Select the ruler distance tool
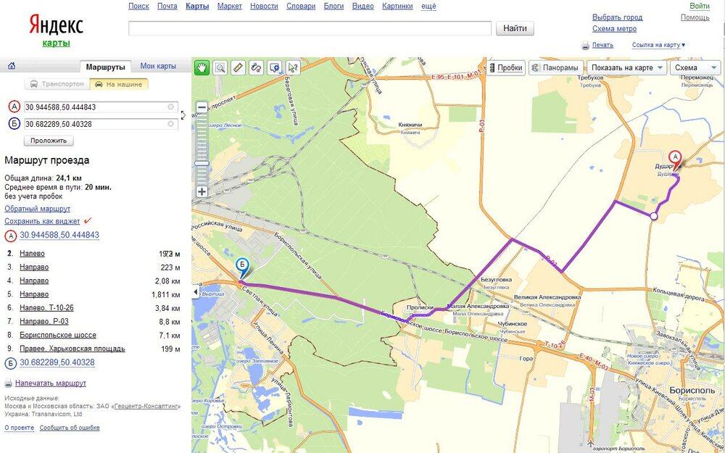 click(238, 67)
